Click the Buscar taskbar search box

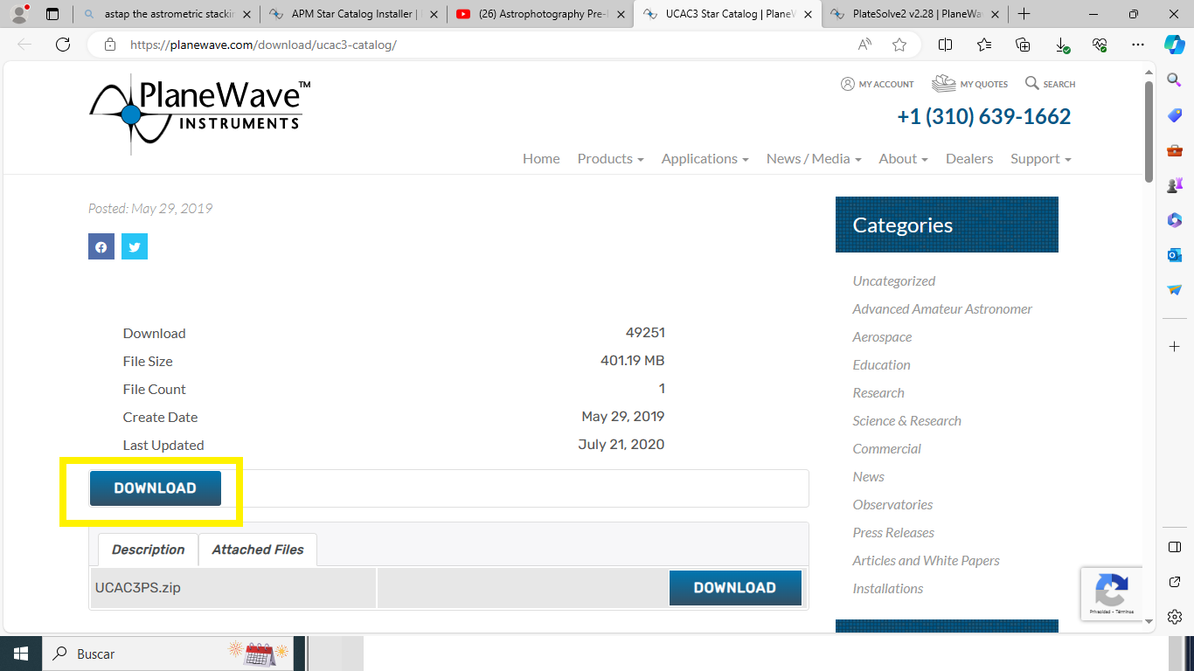point(167,654)
